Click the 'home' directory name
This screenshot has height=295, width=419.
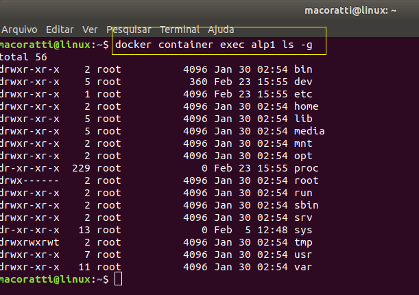point(307,106)
